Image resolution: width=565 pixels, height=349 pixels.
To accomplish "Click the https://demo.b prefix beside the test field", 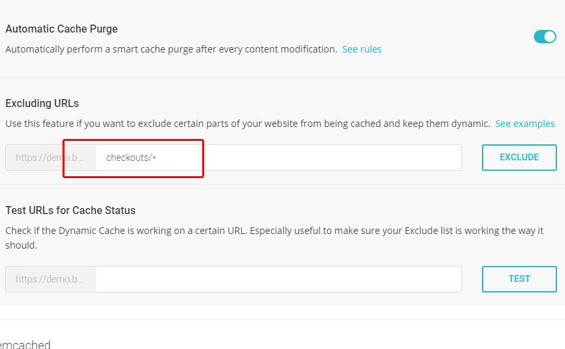I will 51,279.
